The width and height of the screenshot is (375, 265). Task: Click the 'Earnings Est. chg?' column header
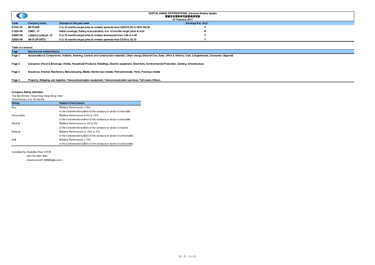(197, 23)
